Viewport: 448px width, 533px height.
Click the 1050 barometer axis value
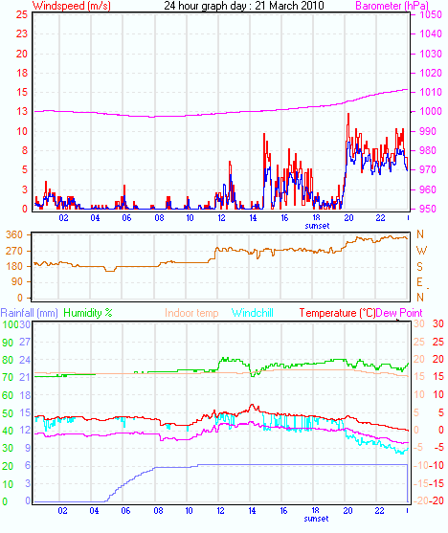point(431,14)
